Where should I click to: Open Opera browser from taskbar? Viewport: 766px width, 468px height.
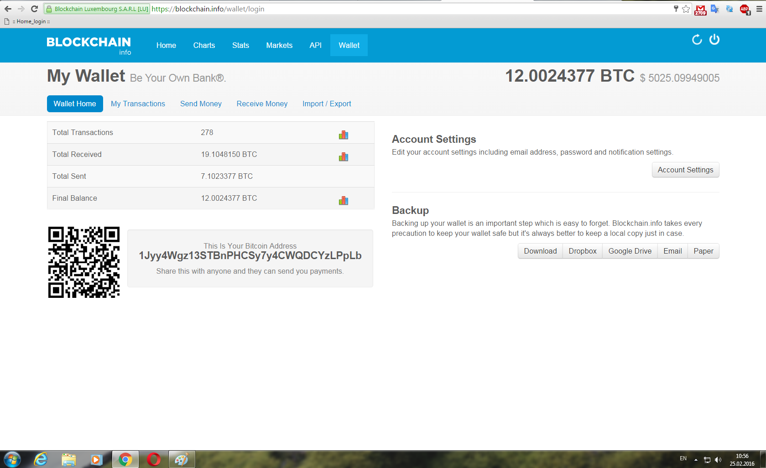(x=153, y=459)
